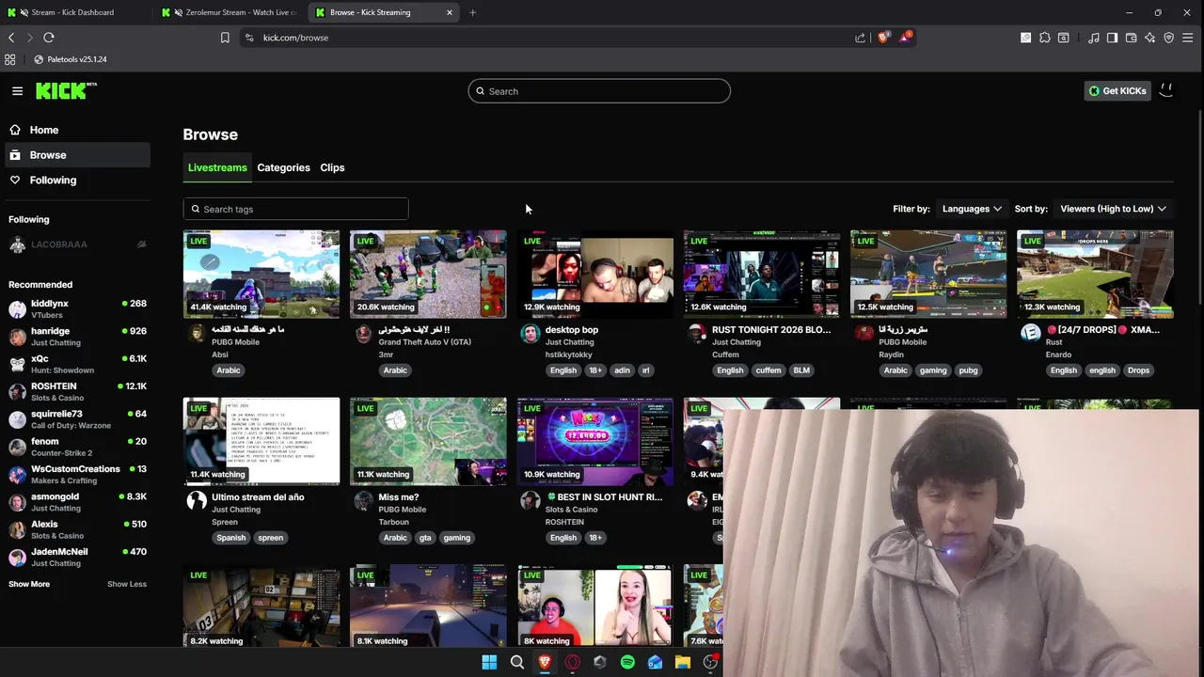Switch to the Categories tab

(x=283, y=167)
